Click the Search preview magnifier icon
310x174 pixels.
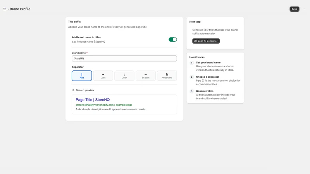click(73, 90)
